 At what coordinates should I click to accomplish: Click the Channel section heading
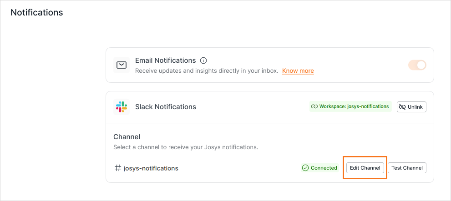pyautogui.click(x=127, y=136)
